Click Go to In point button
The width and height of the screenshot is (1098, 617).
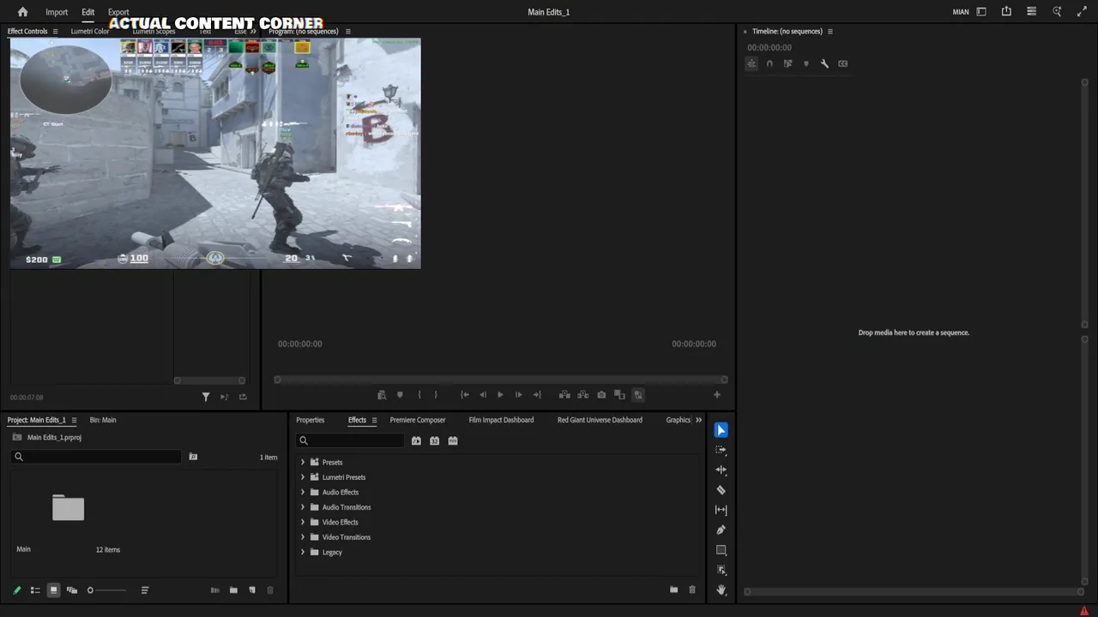[x=464, y=395]
